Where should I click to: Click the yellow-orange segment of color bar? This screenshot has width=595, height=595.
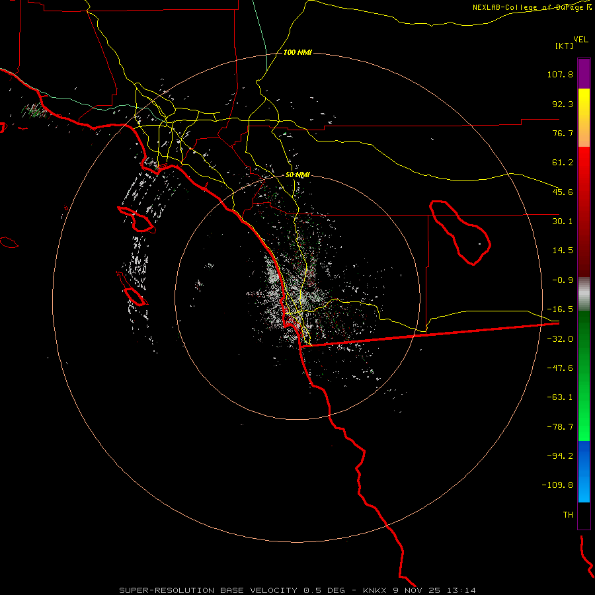pyautogui.click(x=584, y=118)
